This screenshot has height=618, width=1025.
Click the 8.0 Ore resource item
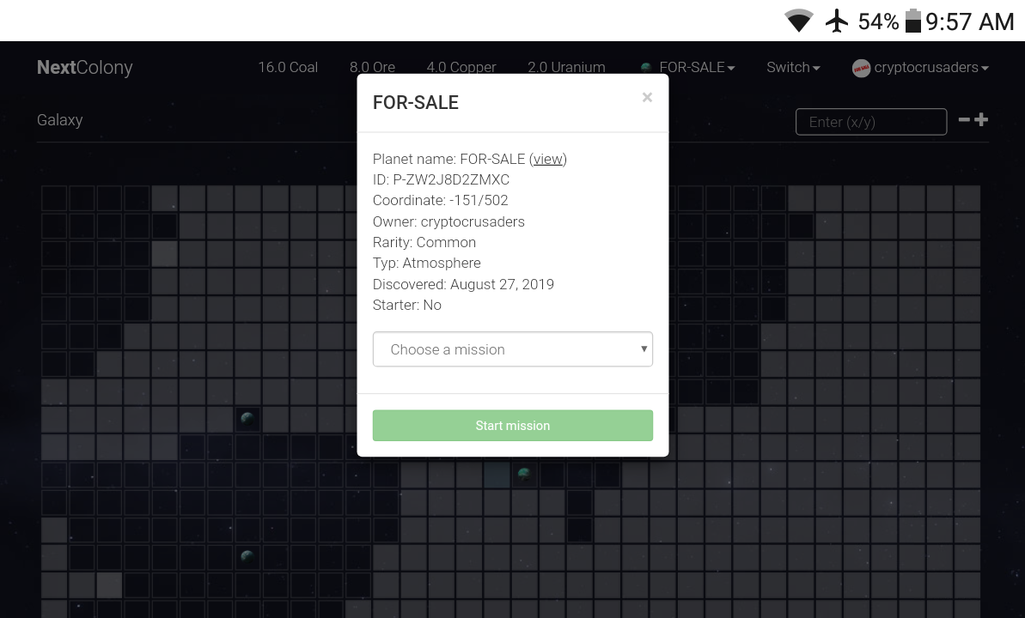pos(372,68)
